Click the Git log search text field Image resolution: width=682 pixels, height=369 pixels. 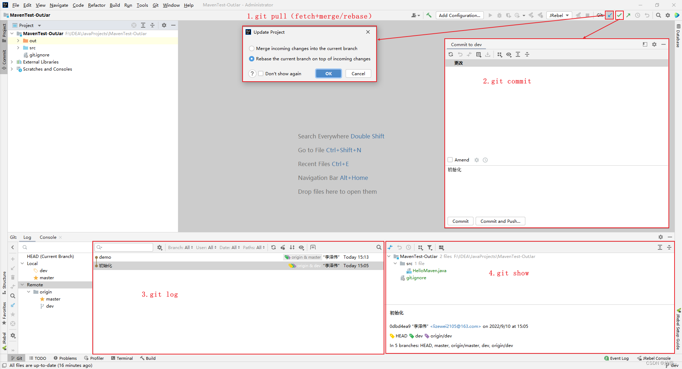click(x=124, y=247)
